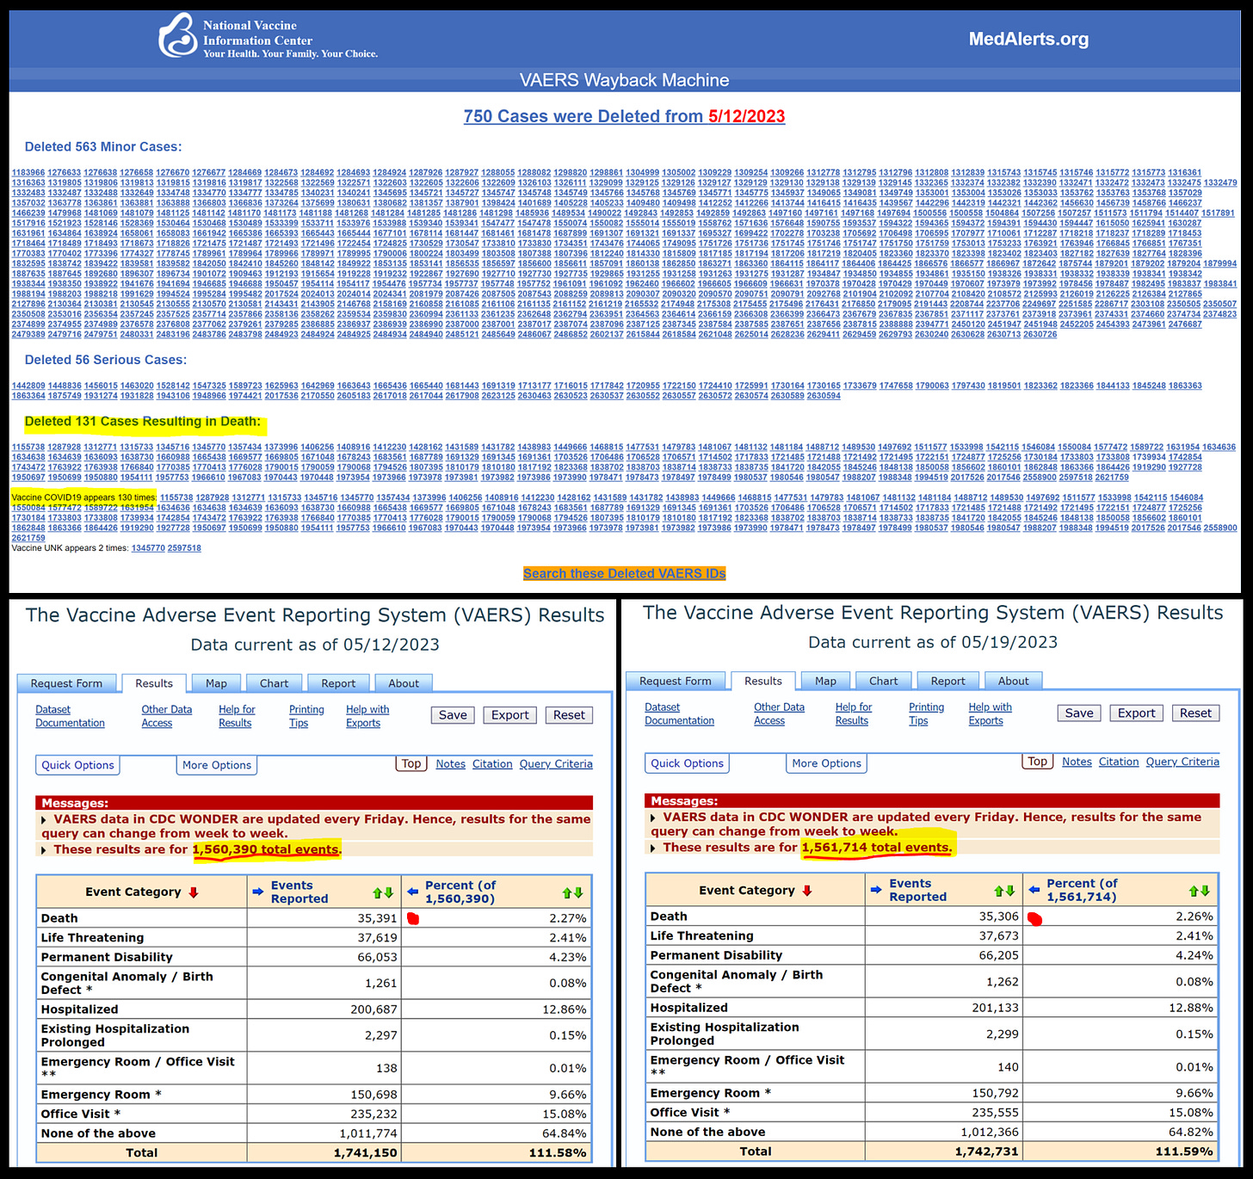
Task: Open Citation link in 05/12/2023 panel
Action: pos(492,764)
